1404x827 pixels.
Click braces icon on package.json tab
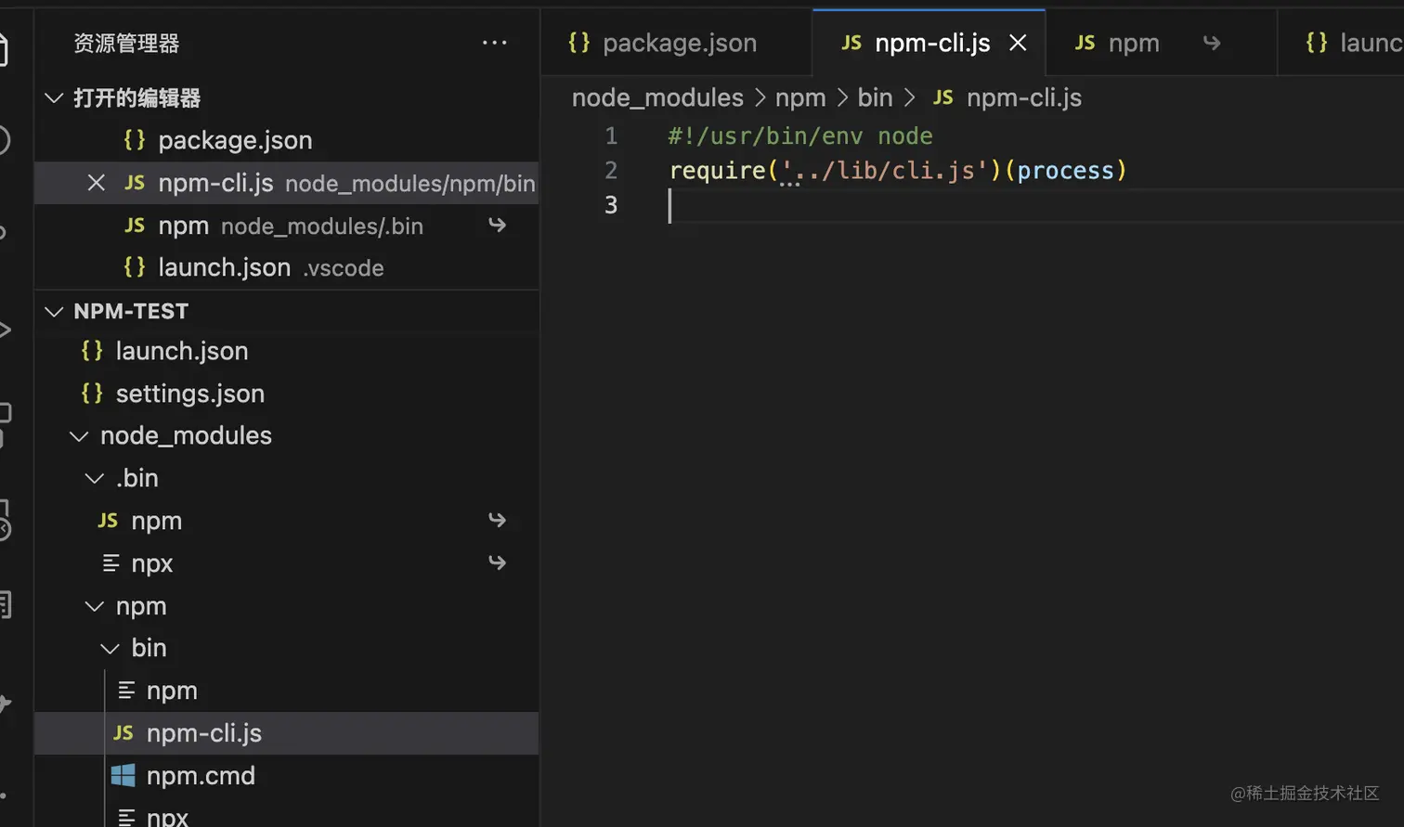pyautogui.click(x=579, y=43)
